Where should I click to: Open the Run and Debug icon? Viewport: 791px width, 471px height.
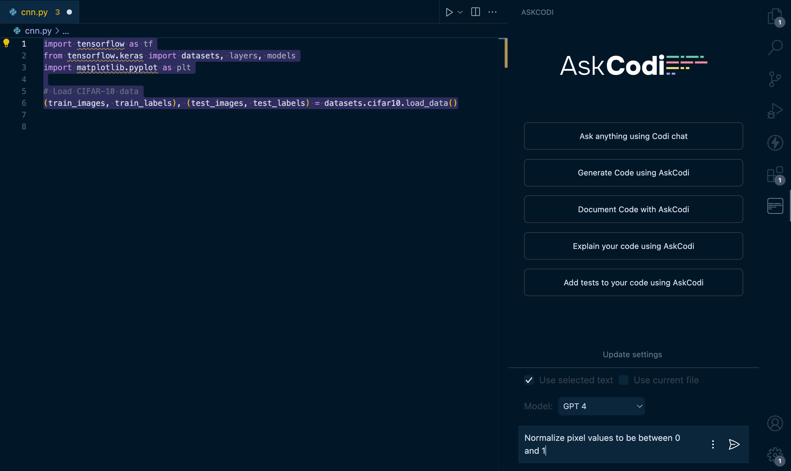coord(775,111)
